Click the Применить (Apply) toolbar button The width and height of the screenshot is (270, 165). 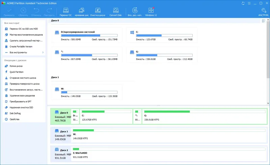coord(9,12)
